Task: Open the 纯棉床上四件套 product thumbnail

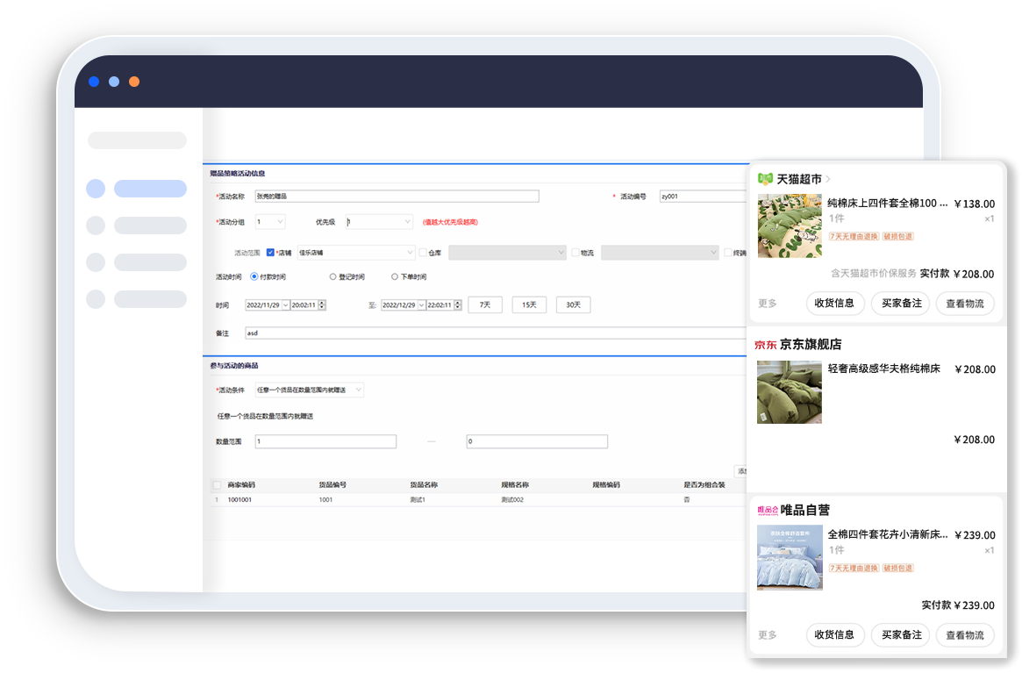Action: pyautogui.click(x=790, y=226)
